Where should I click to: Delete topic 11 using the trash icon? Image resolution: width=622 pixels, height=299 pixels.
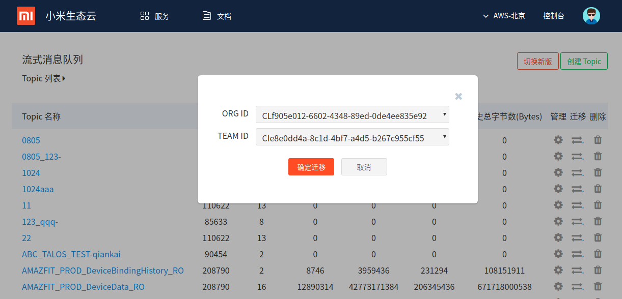pos(598,205)
